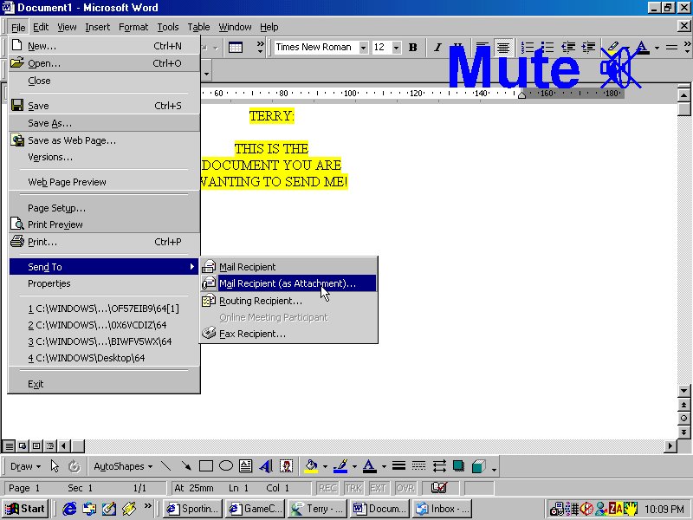Open Internet Explorer quick launch icon
The height and width of the screenshot is (520, 693).
pos(69,509)
